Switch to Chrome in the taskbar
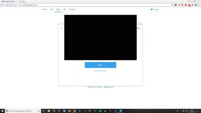The image size is (201, 113). click(74, 111)
